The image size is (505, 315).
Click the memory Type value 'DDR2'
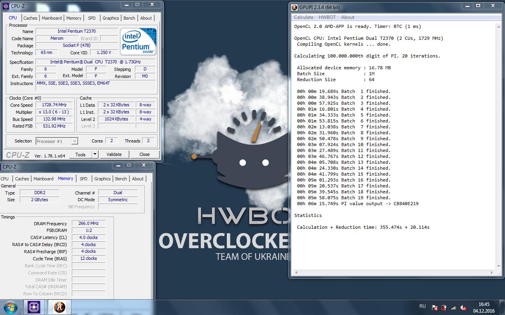tap(39, 193)
